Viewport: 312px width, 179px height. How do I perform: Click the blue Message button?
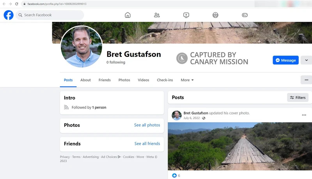click(285, 60)
